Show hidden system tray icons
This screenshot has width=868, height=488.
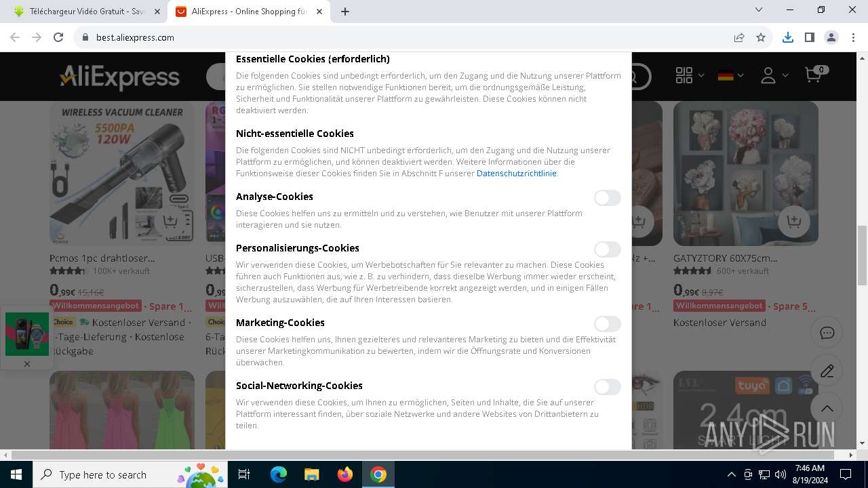pos(731,474)
